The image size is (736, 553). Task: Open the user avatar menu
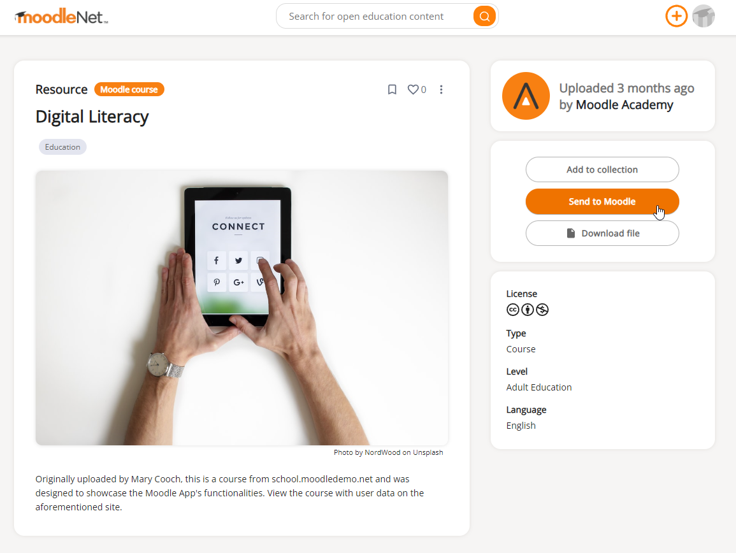point(704,17)
